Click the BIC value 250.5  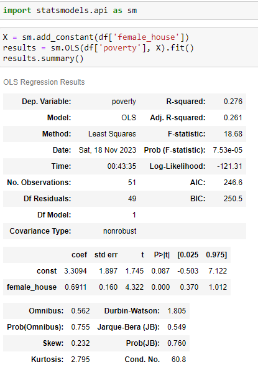coord(233,199)
